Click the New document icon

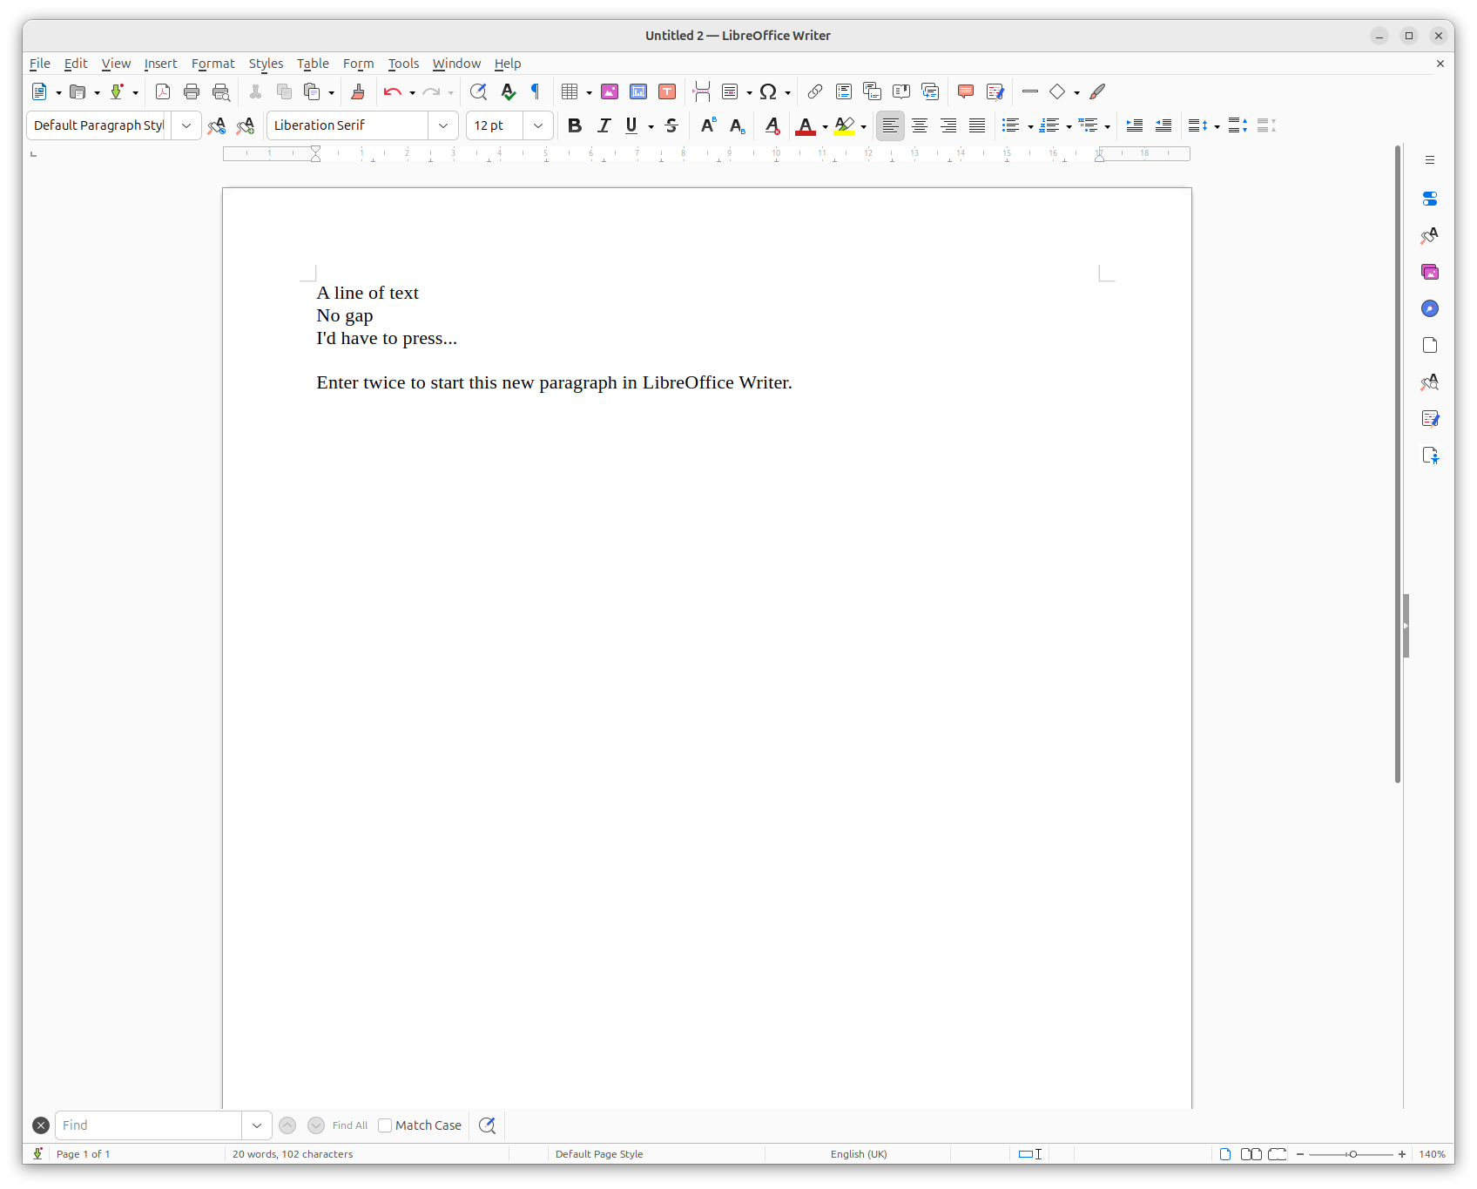click(39, 91)
